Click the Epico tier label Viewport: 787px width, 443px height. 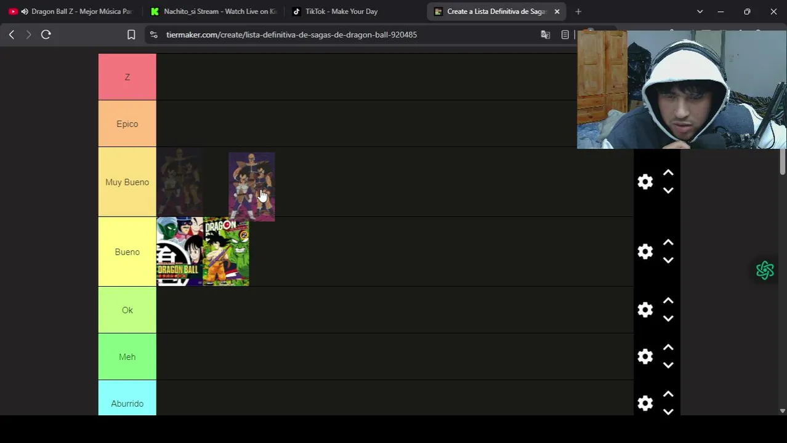coord(127,124)
